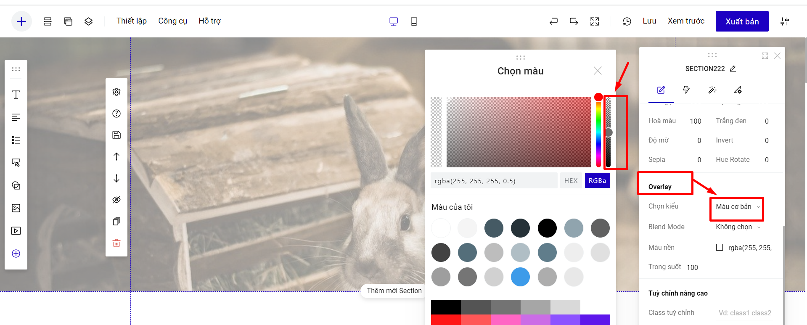The image size is (807, 325).
Task: Click Xem trước preview link
Action: [x=685, y=21]
